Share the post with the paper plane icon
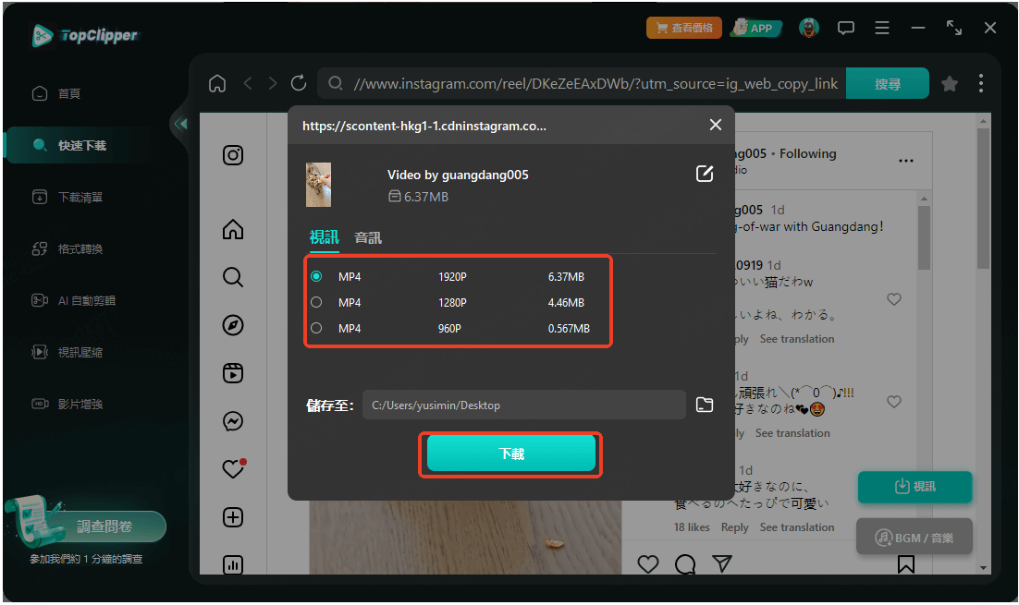Viewport: 1019px width, 605px height. point(722,563)
